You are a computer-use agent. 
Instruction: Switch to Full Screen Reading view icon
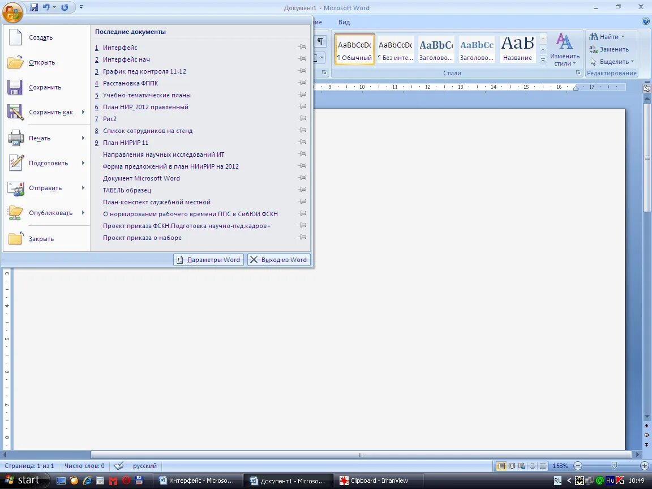click(x=512, y=466)
